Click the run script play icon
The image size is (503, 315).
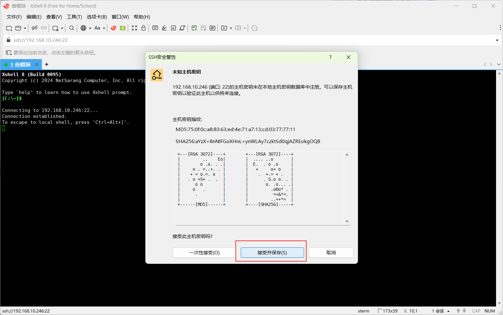coord(194,28)
